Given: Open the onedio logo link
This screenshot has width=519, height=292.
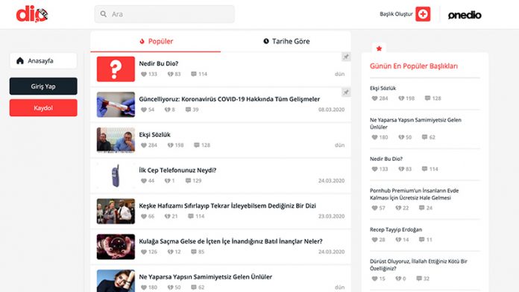Looking at the screenshot, I should (x=465, y=15).
